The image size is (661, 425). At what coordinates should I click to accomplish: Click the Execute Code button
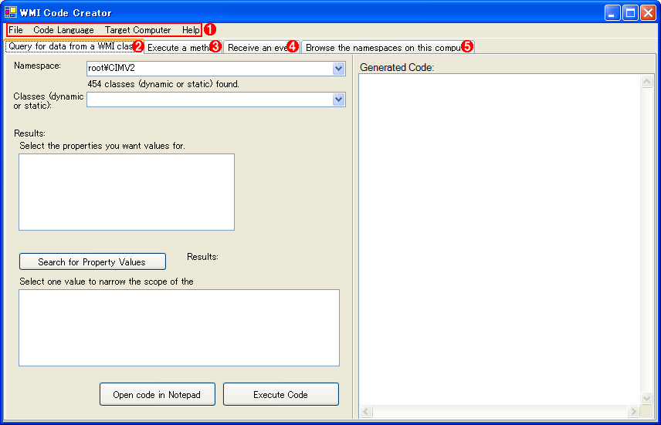tap(281, 394)
